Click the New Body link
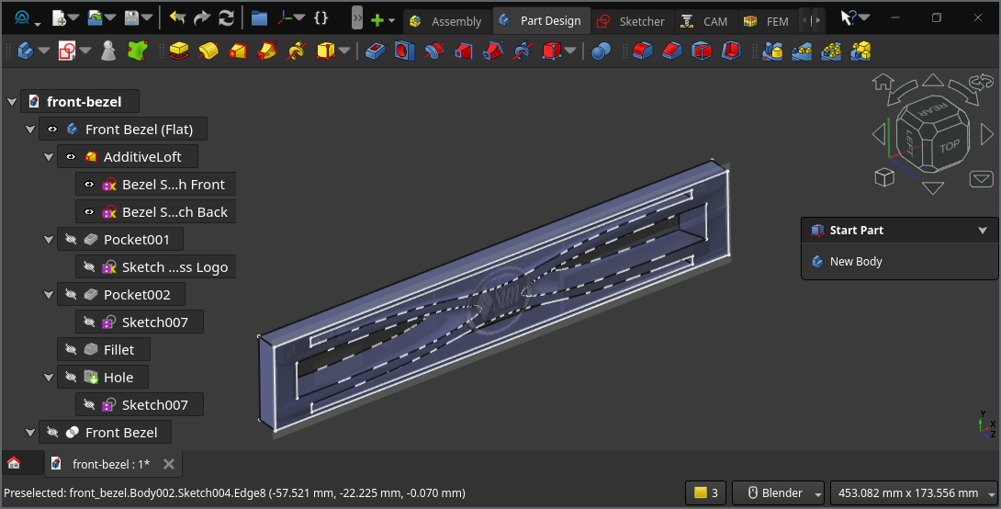Image resolution: width=1001 pixels, height=509 pixels. click(x=855, y=262)
